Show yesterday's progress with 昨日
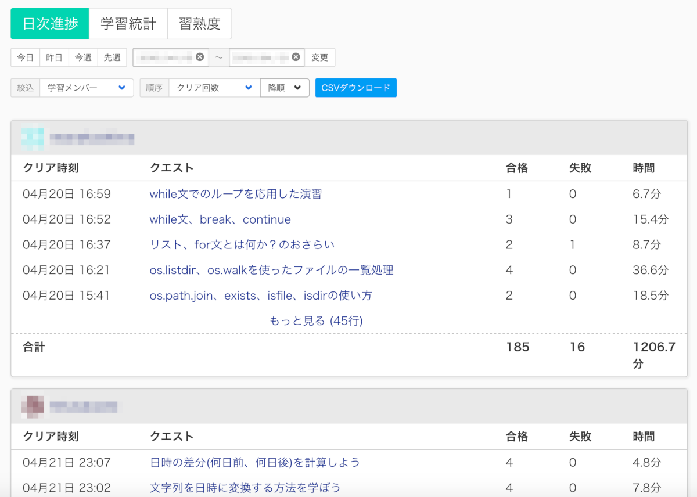697x497 pixels. (x=54, y=57)
